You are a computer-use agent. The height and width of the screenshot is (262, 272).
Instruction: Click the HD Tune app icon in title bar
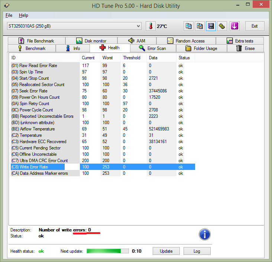[x=7, y=5]
